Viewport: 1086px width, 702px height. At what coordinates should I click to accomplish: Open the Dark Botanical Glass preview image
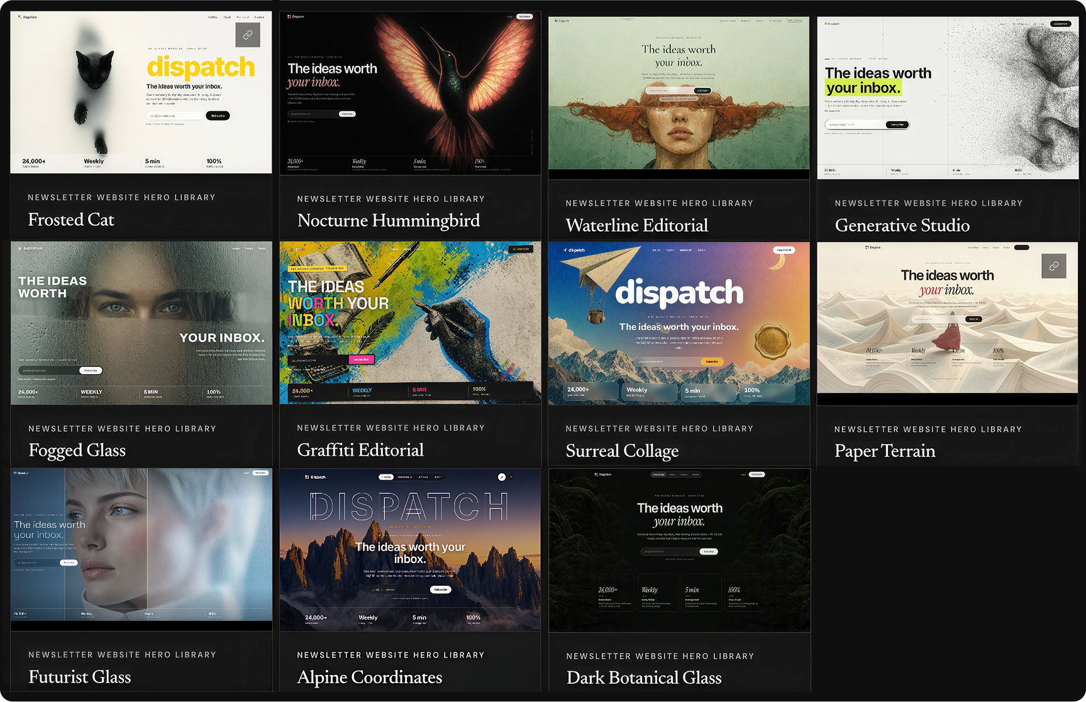[x=680, y=550]
